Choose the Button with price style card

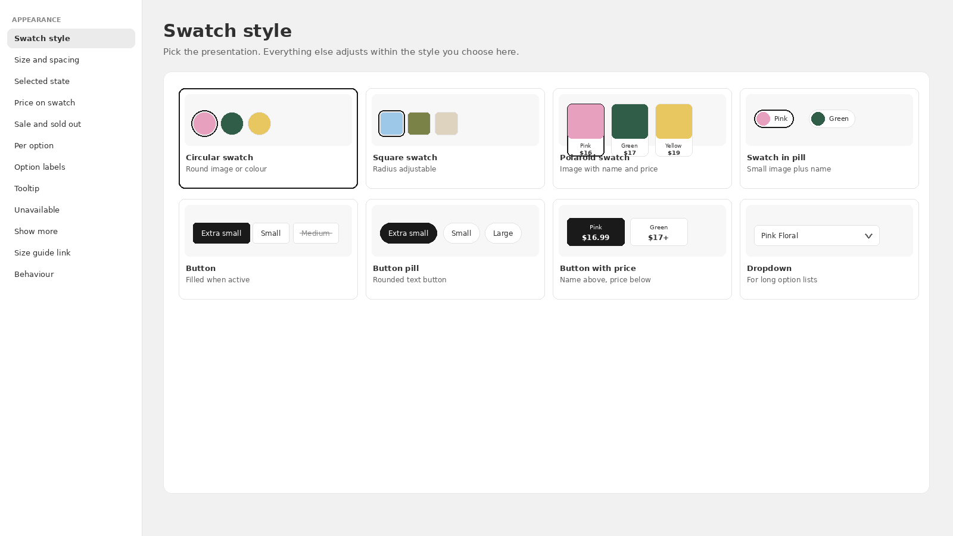pos(642,249)
